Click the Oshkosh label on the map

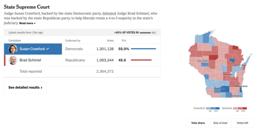228,74
